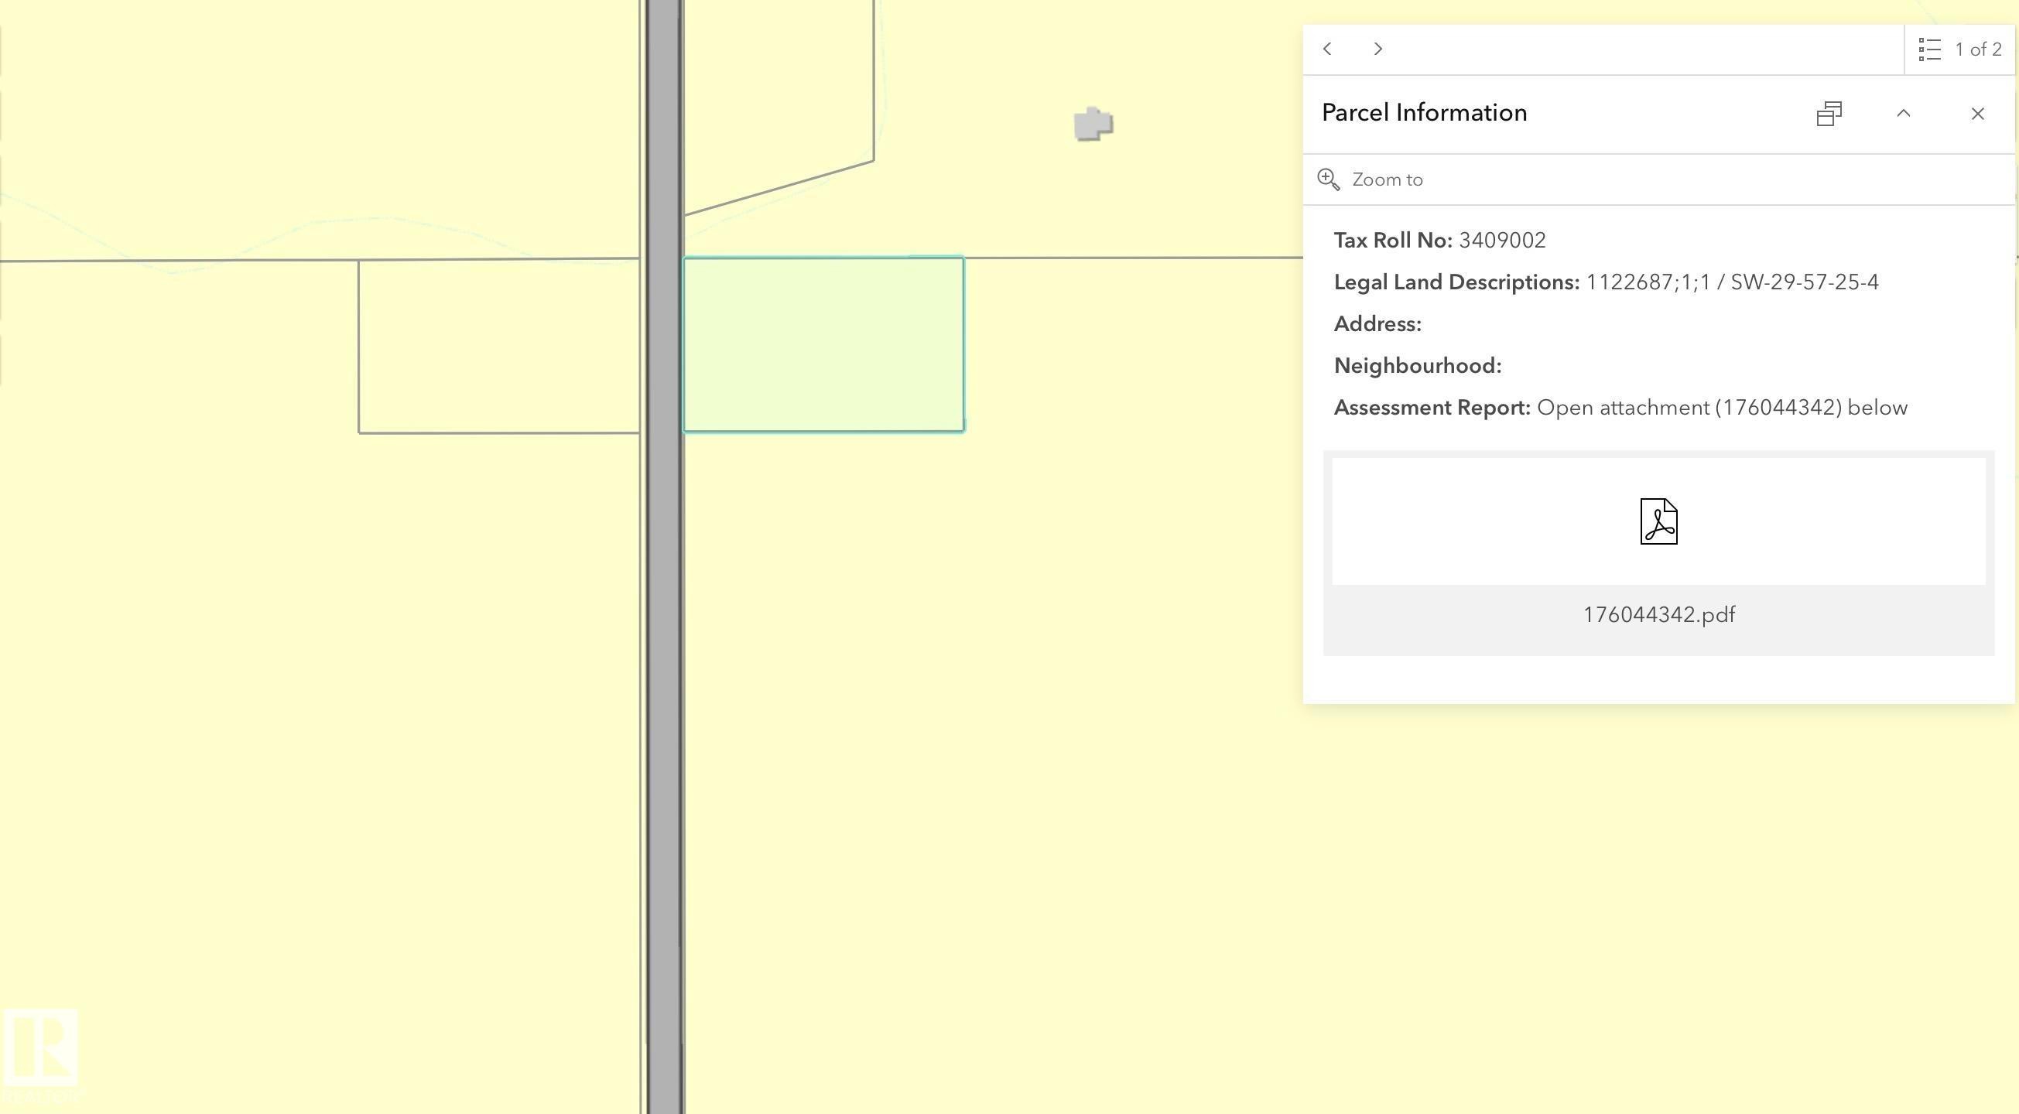Open the 176044342.pdf file link
Viewport: 2019px width, 1114px height.
[1658, 615]
